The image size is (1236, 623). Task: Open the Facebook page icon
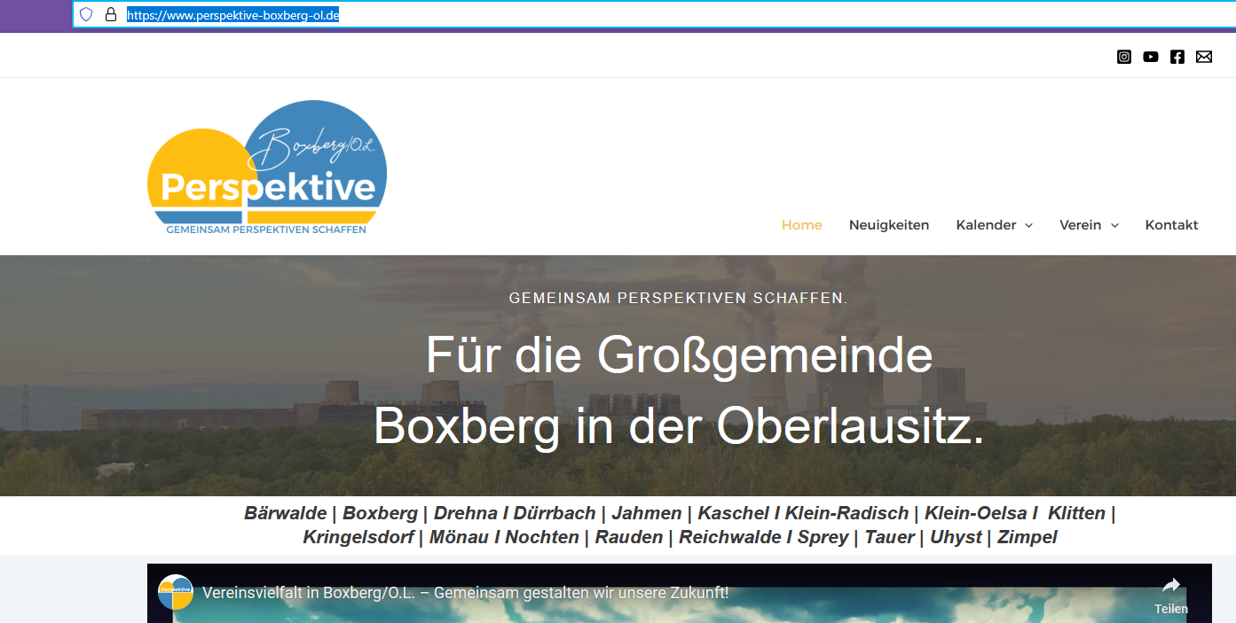(x=1177, y=57)
